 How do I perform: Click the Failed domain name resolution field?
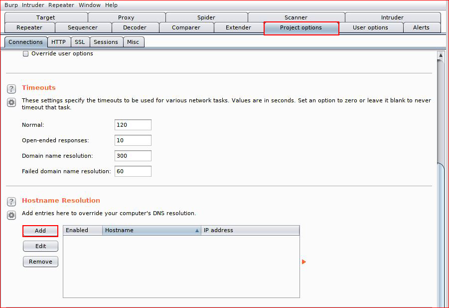(133, 171)
